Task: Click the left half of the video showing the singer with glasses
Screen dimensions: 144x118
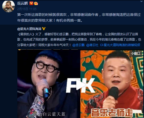Action: (49, 84)
